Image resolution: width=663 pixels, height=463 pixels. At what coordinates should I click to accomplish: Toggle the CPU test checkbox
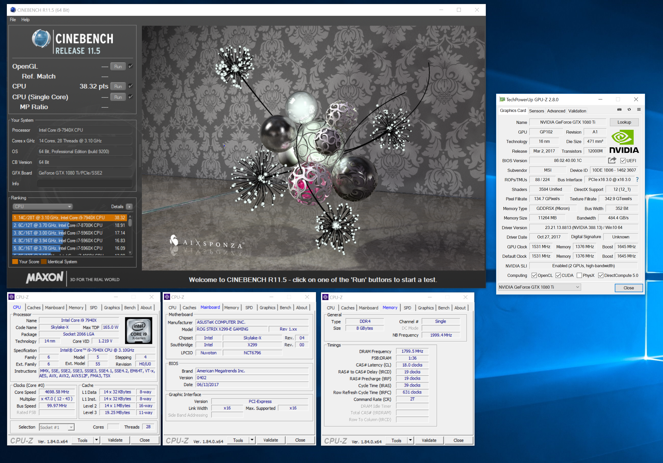click(131, 86)
